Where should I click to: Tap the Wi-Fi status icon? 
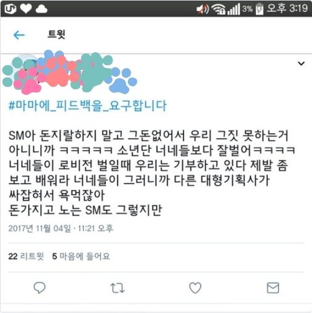coord(218,9)
